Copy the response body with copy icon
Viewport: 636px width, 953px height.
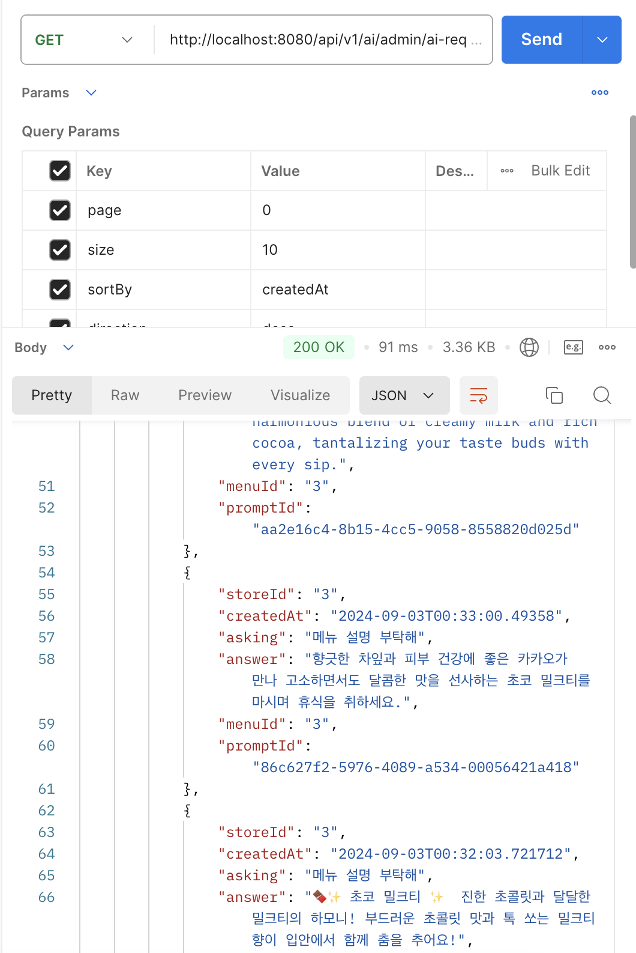(554, 395)
